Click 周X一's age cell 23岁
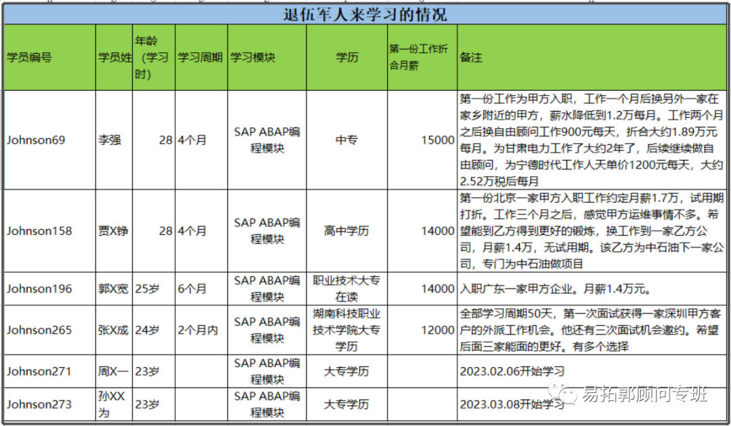The height and width of the screenshot is (426, 731). pyautogui.click(x=154, y=371)
